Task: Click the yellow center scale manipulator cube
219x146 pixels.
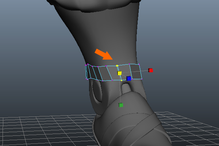Action: tap(120, 73)
